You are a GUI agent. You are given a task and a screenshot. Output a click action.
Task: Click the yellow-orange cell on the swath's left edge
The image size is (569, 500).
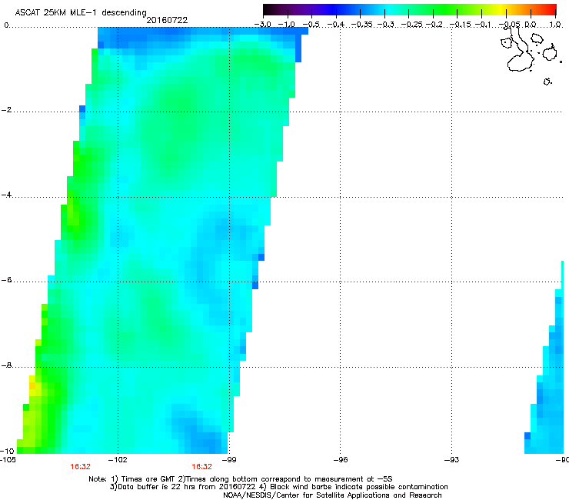[32, 385]
